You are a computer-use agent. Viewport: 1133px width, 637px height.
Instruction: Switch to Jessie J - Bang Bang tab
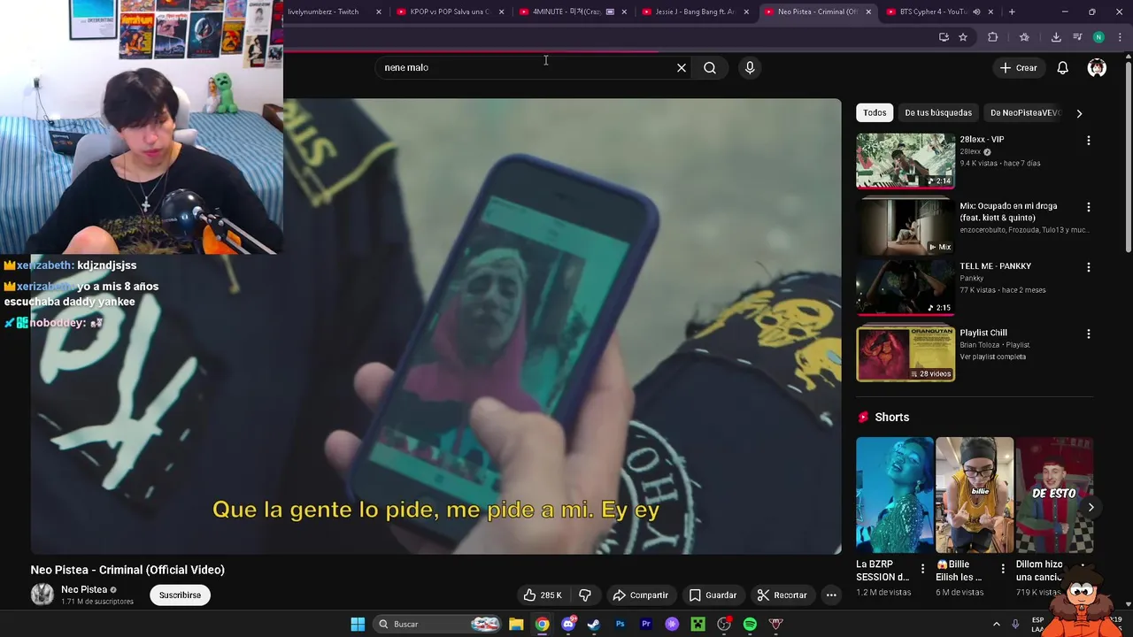(x=695, y=12)
